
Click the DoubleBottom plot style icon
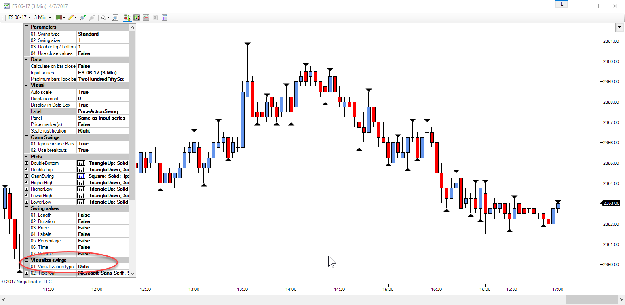[x=81, y=163]
